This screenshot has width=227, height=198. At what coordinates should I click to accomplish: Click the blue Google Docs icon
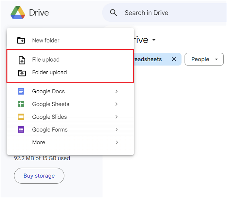tap(21, 91)
